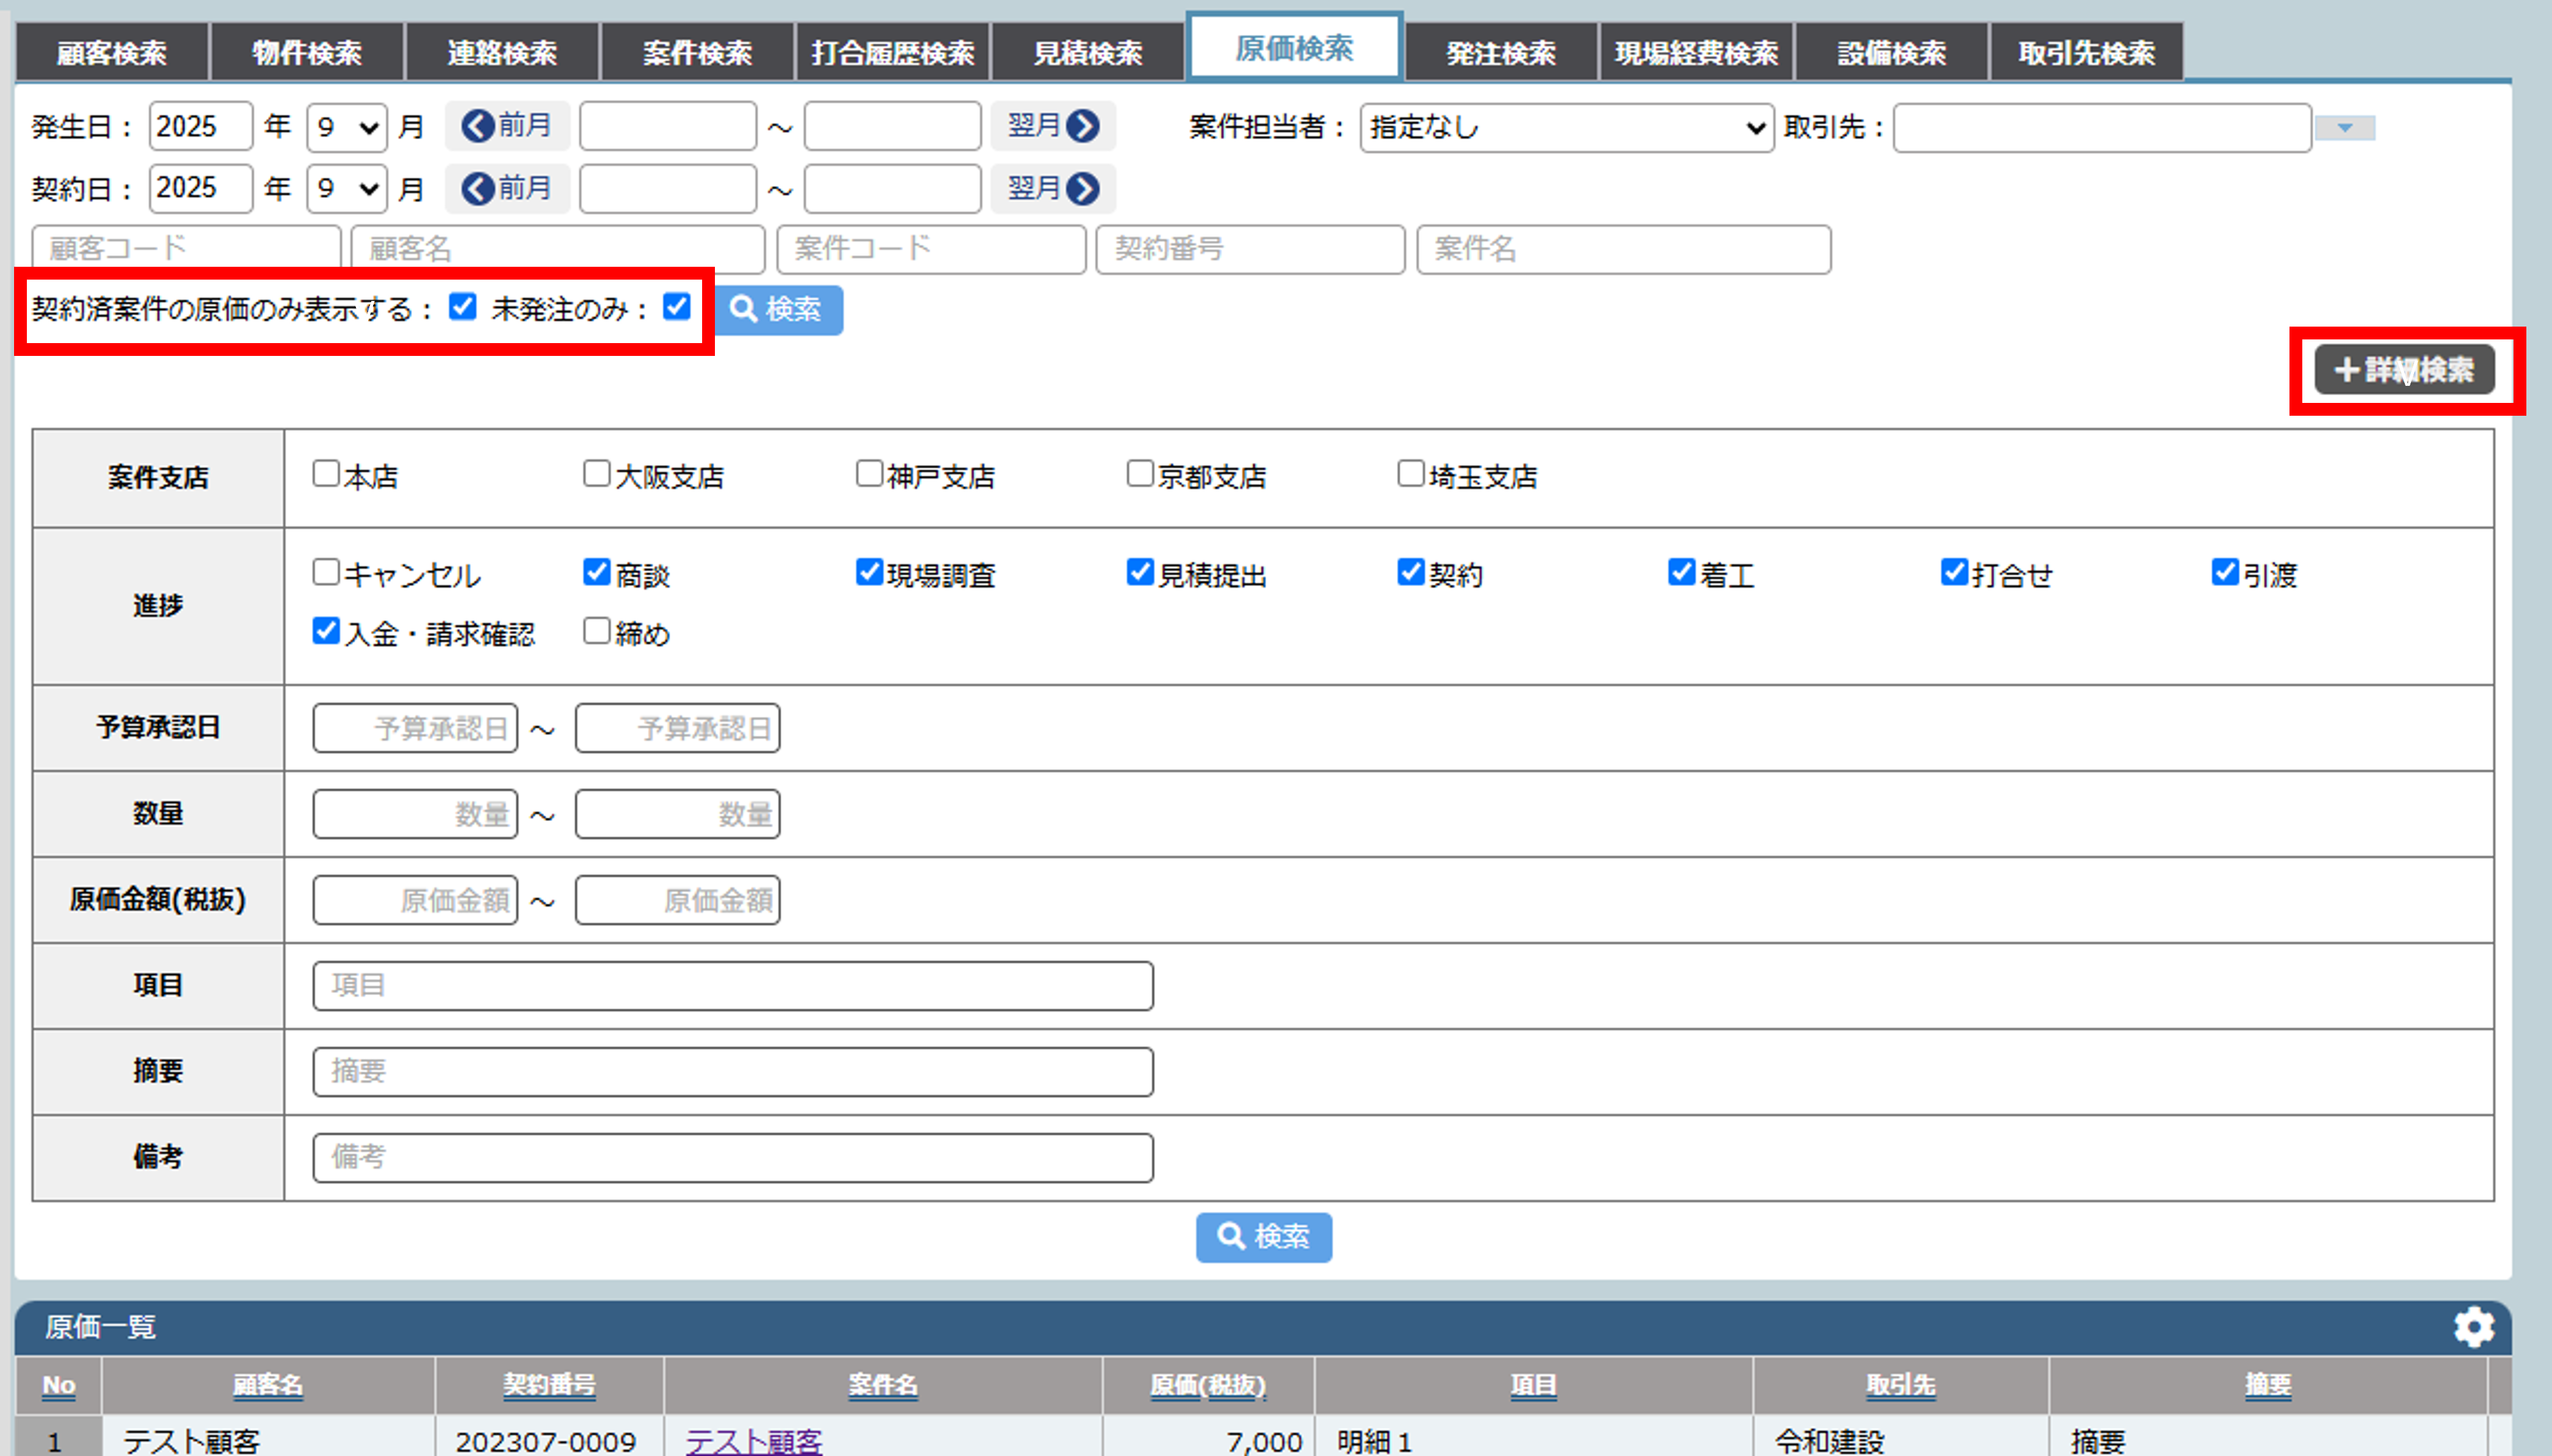Sort by 原価(税抜) column header
The width and height of the screenshot is (2552, 1456).
[1207, 1385]
